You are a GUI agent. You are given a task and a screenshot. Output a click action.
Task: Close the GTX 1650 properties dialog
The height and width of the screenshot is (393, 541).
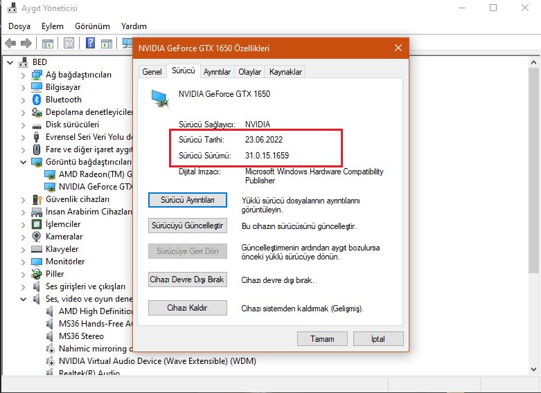[x=398, y=48]
